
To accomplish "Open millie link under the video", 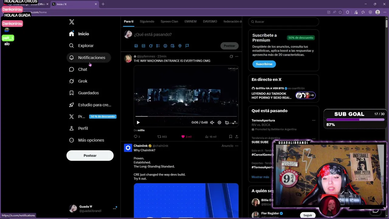I will (141, 130).
